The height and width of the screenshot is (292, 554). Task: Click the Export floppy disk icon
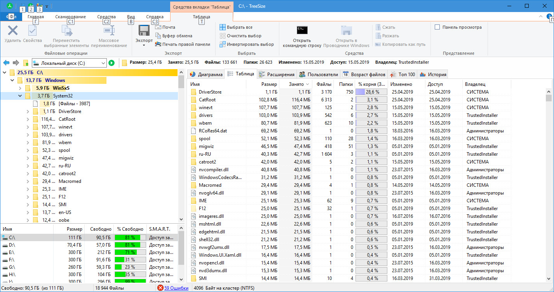tap(144, 31)
